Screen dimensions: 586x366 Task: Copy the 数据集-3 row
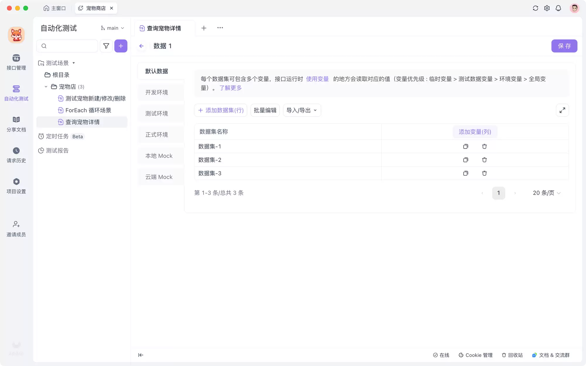click(x=466, y=173)
